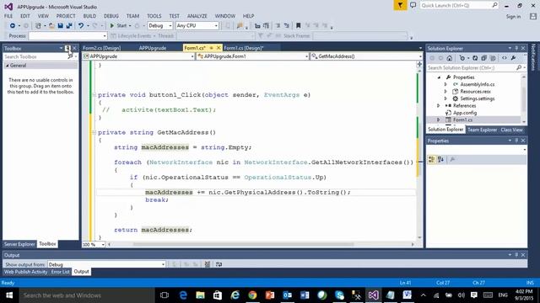540x303 pixels.
Task: Click the uncomment lines toolbar icon
Action: pos(286,26)
